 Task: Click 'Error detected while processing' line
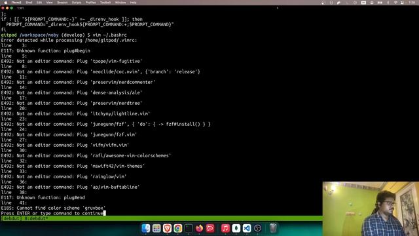point(69,40)
